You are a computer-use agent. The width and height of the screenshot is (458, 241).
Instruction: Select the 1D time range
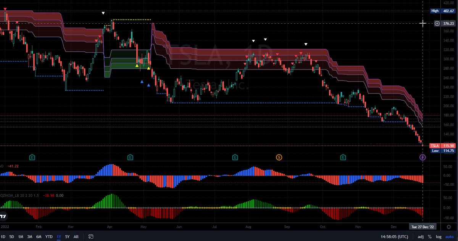pyautogui.click(x=3, y=236)
